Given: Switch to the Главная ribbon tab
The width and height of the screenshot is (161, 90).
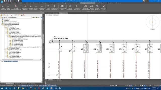Looking at the screenshot, I should [7, 3].
